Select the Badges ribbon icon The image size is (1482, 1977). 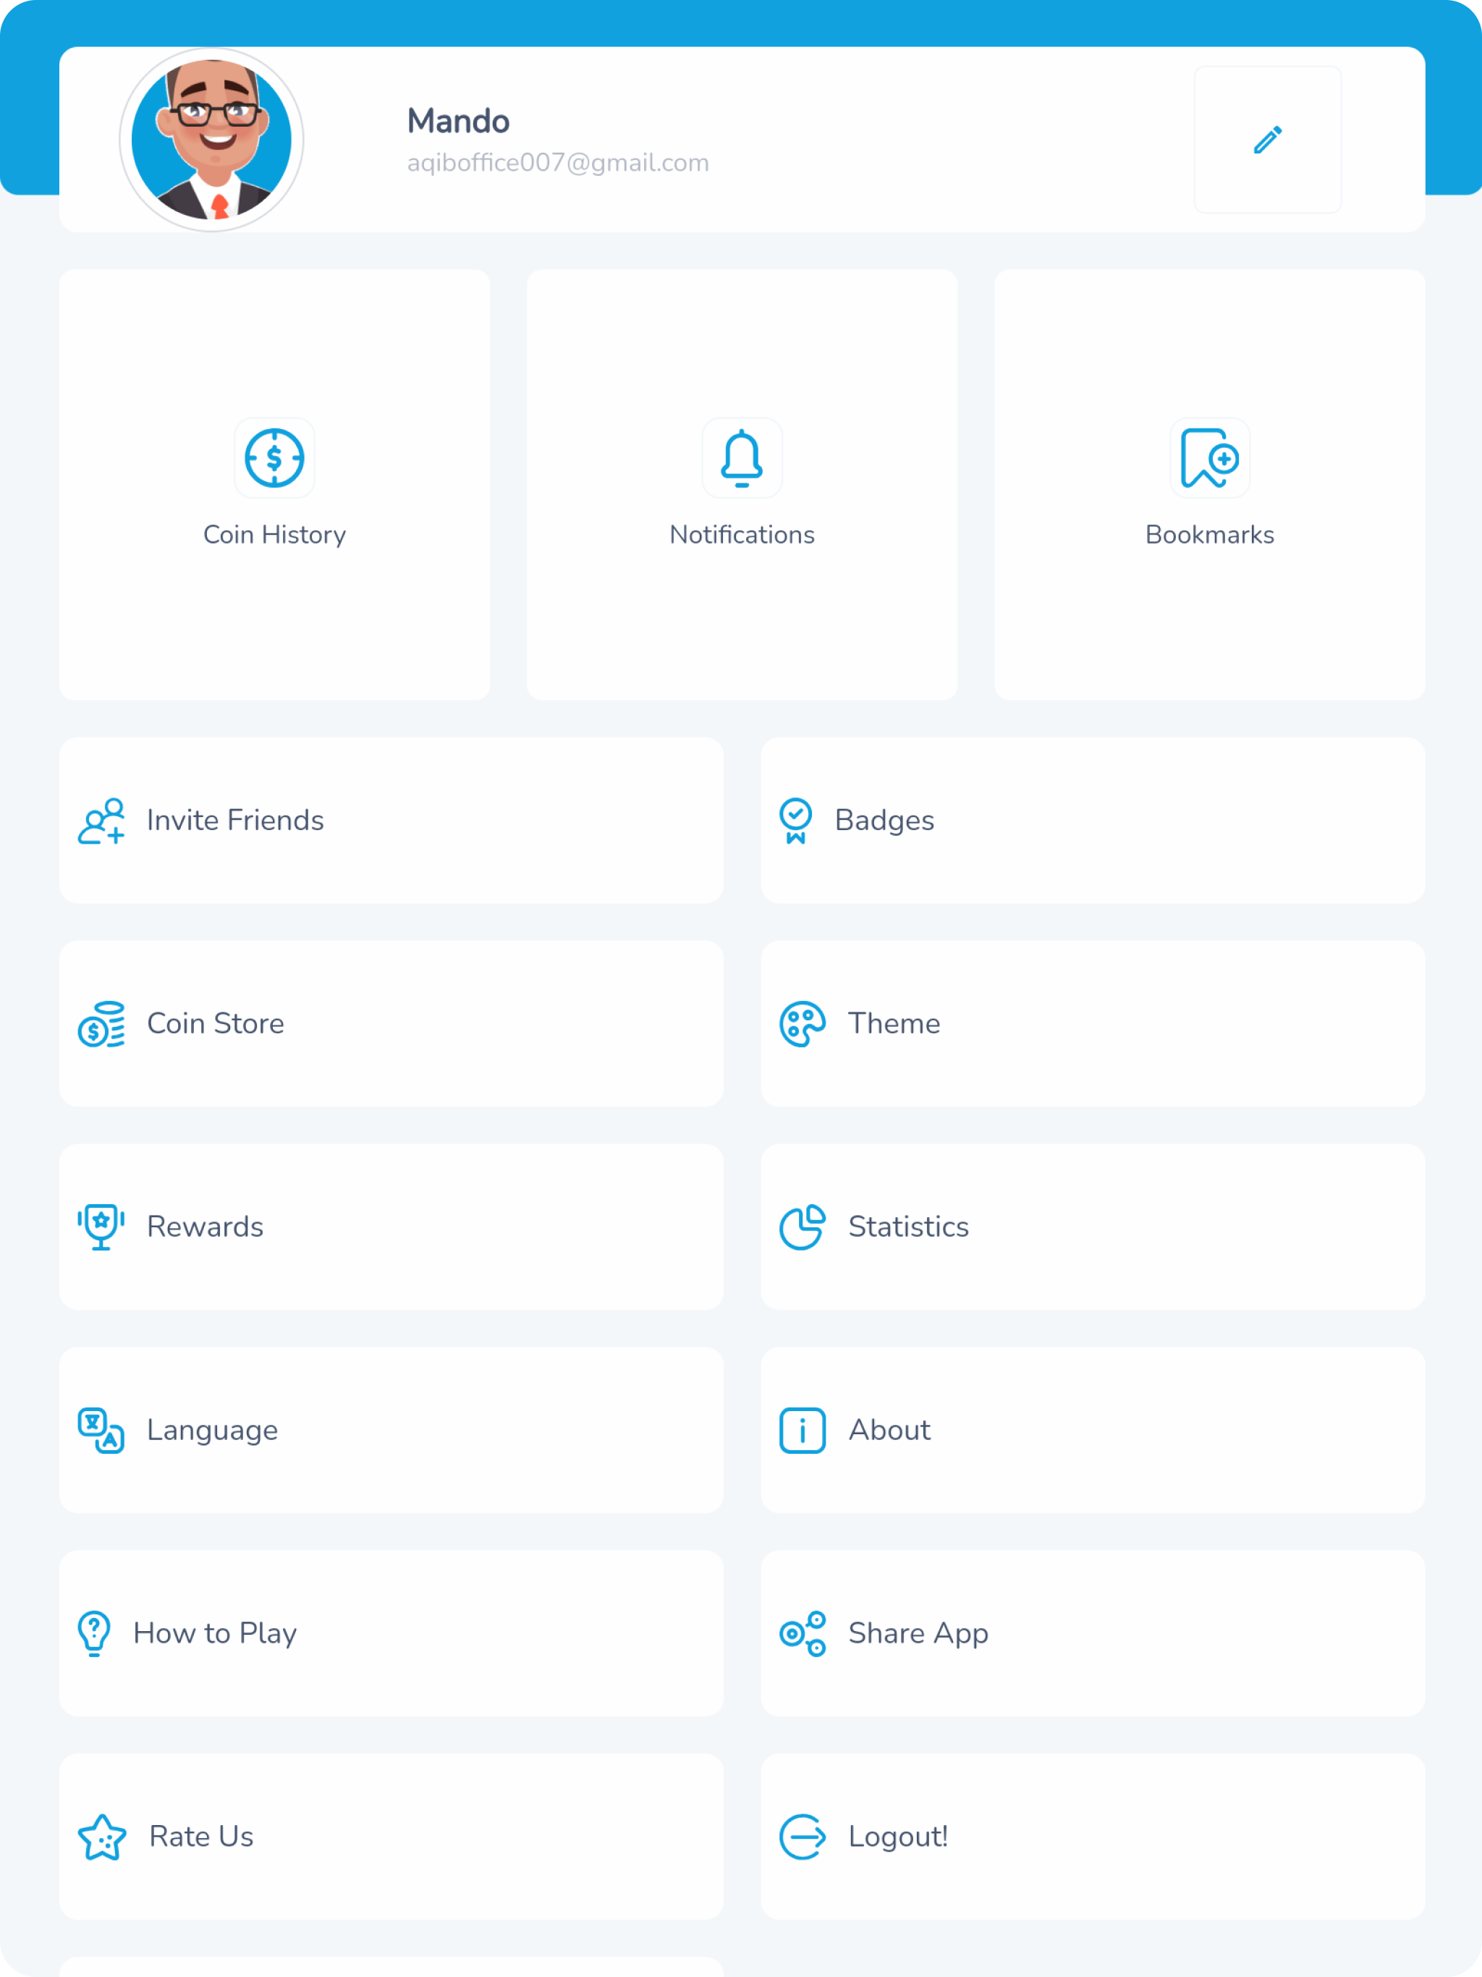tap(795, 821)
